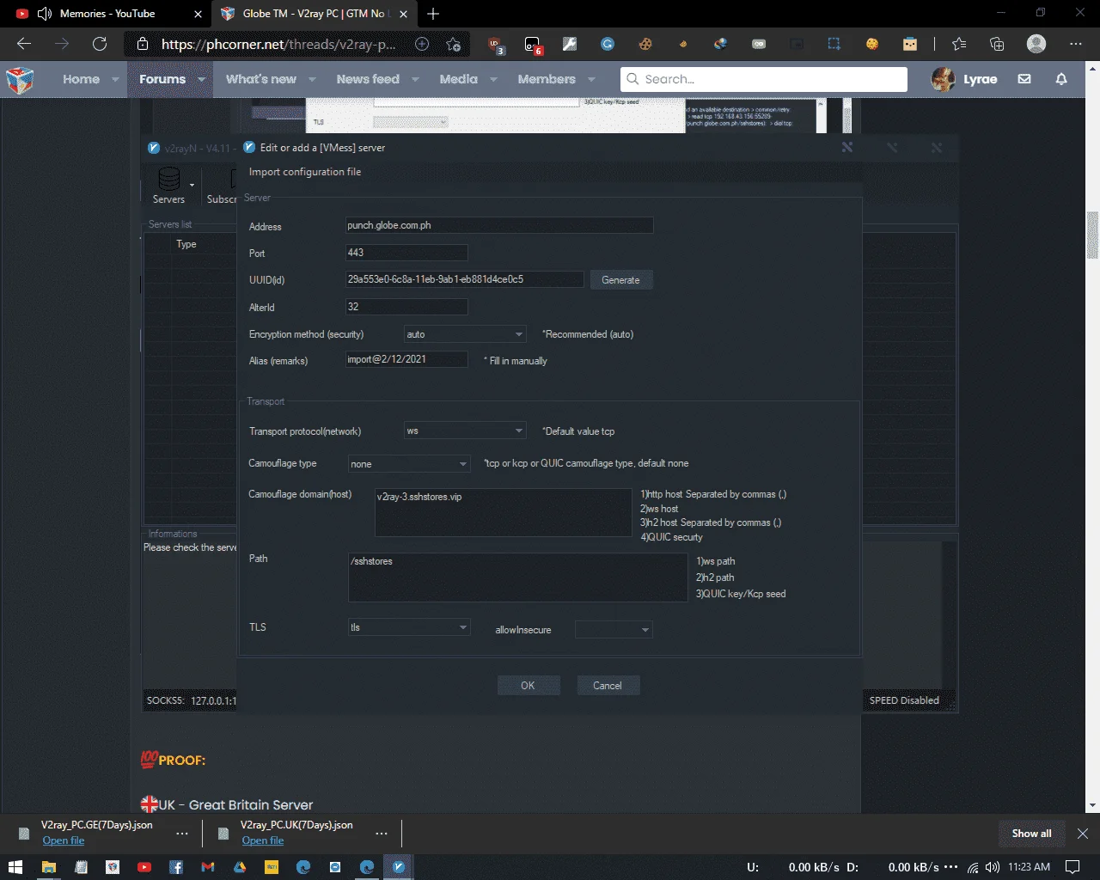The height and width of the screenshot is (880, 1100).
Task: Open the Forums navigation tab
Action: click(162, 79)
